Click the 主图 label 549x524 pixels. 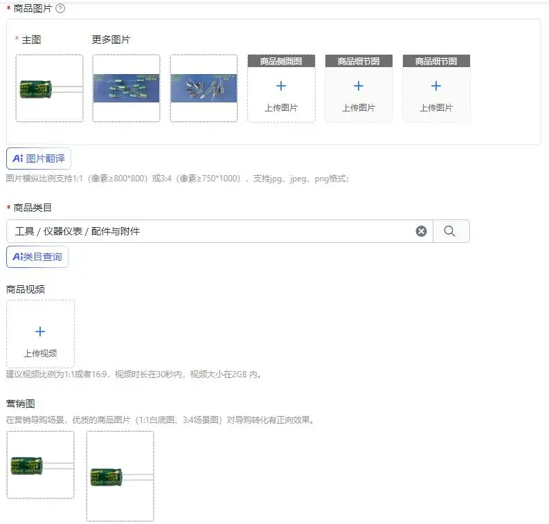click(x=31, y=39)
